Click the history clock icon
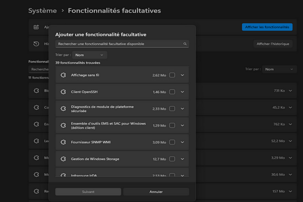The image size is (303, 202). click(x=36, y=44)
